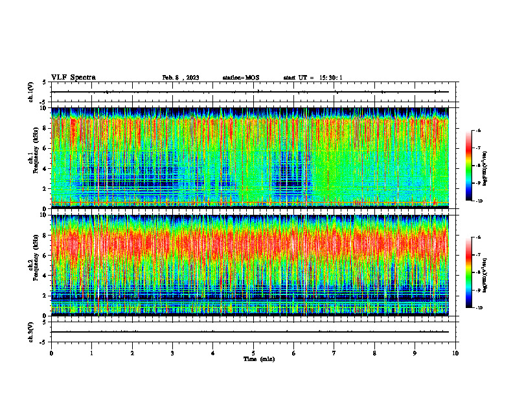Click the "VLF Spectra" plot title

tap(73, 78)
